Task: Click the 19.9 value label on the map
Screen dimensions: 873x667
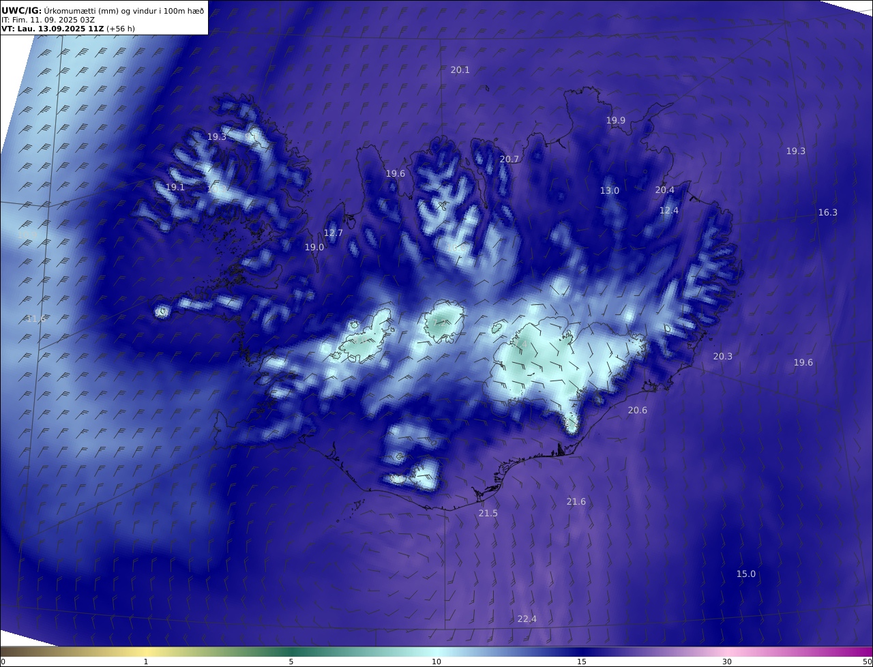Action: pyautogui.click(x=616, y=121)
